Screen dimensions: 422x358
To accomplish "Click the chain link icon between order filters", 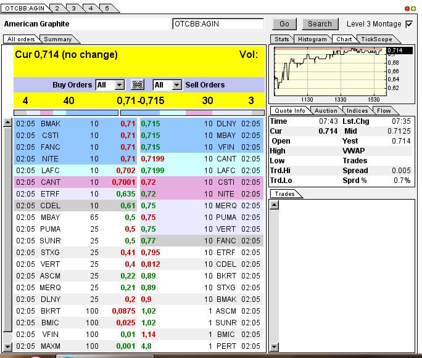I will (138, 85).
